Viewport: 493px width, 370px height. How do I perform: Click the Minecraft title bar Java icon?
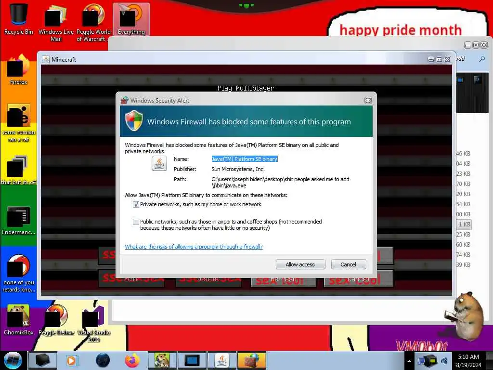tap(46, 59)
